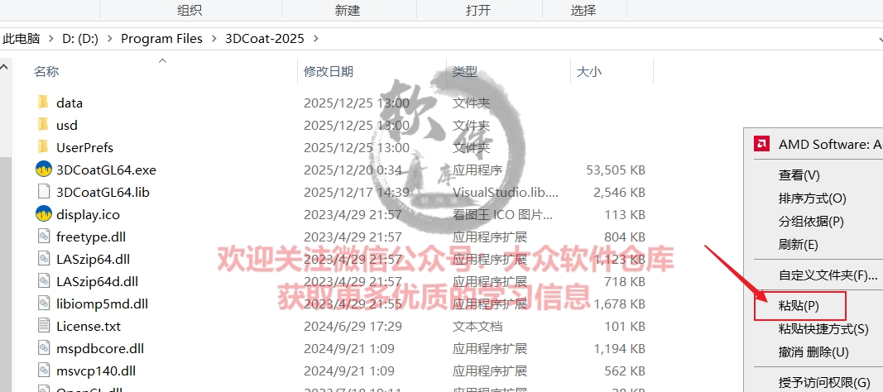Click the 新建 ribbon group label
This screenshot has width=883, height=392.
click(347, 10)
